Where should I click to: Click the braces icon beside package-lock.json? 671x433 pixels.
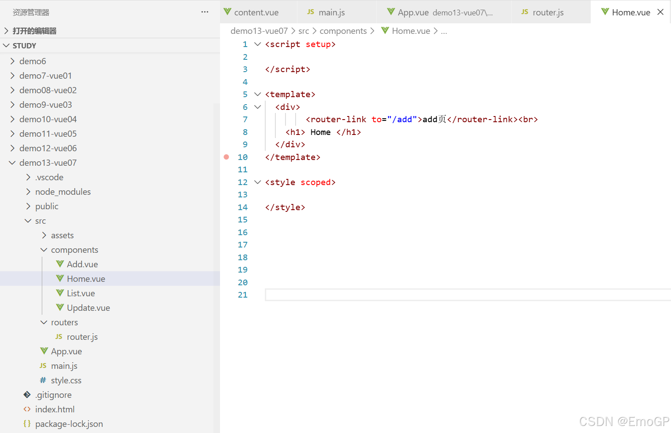(x=27, y=423)
